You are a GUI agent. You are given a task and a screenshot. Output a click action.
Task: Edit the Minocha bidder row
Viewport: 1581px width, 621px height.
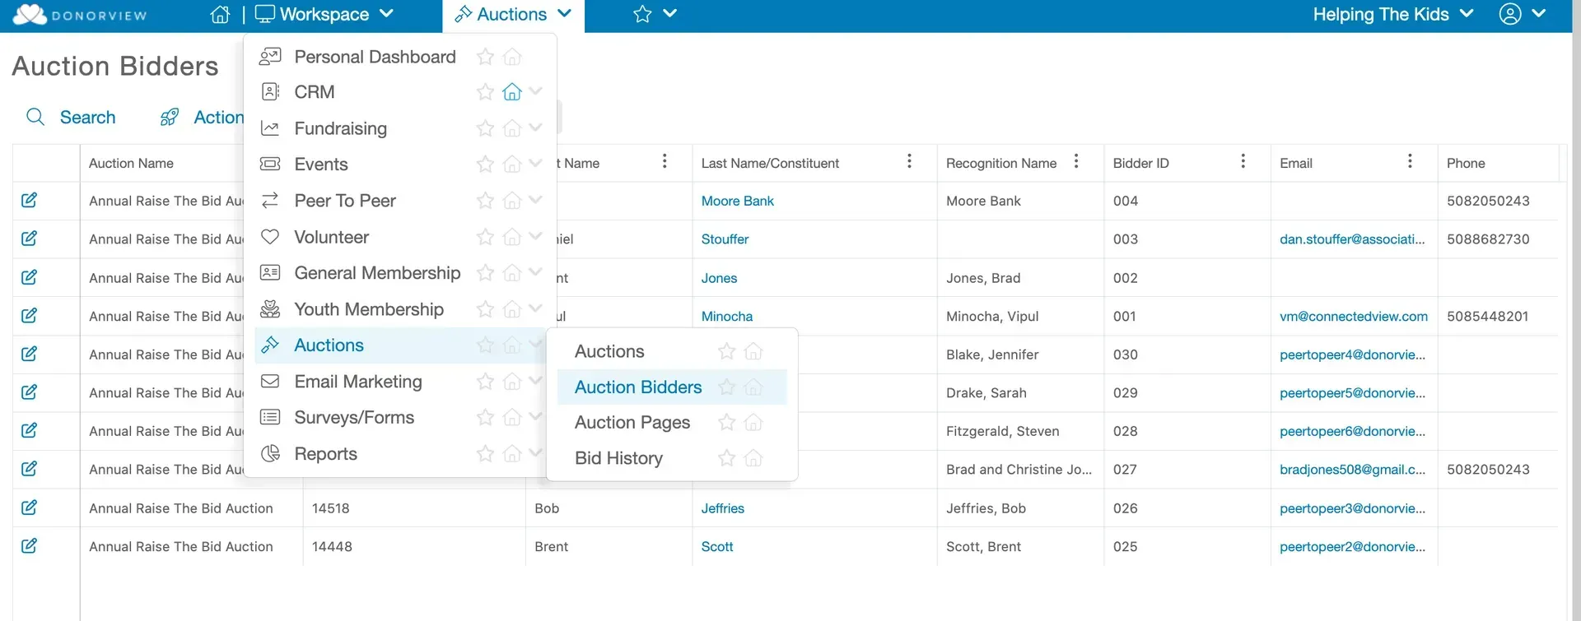pos(29,315)
